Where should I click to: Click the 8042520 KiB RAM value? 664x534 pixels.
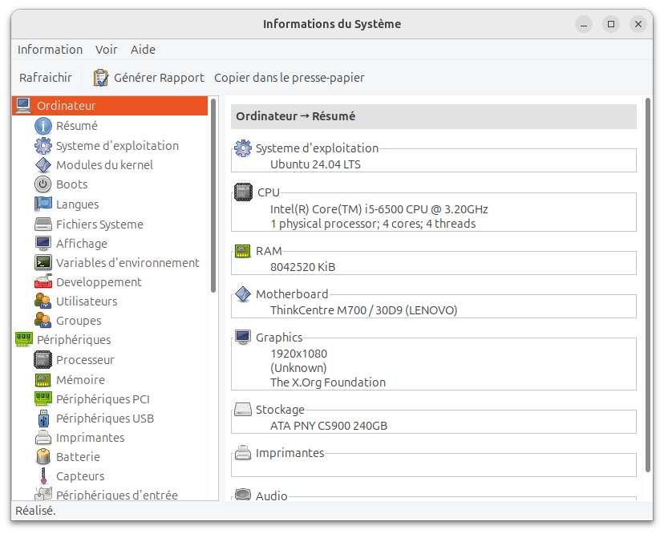coord(303,267)
